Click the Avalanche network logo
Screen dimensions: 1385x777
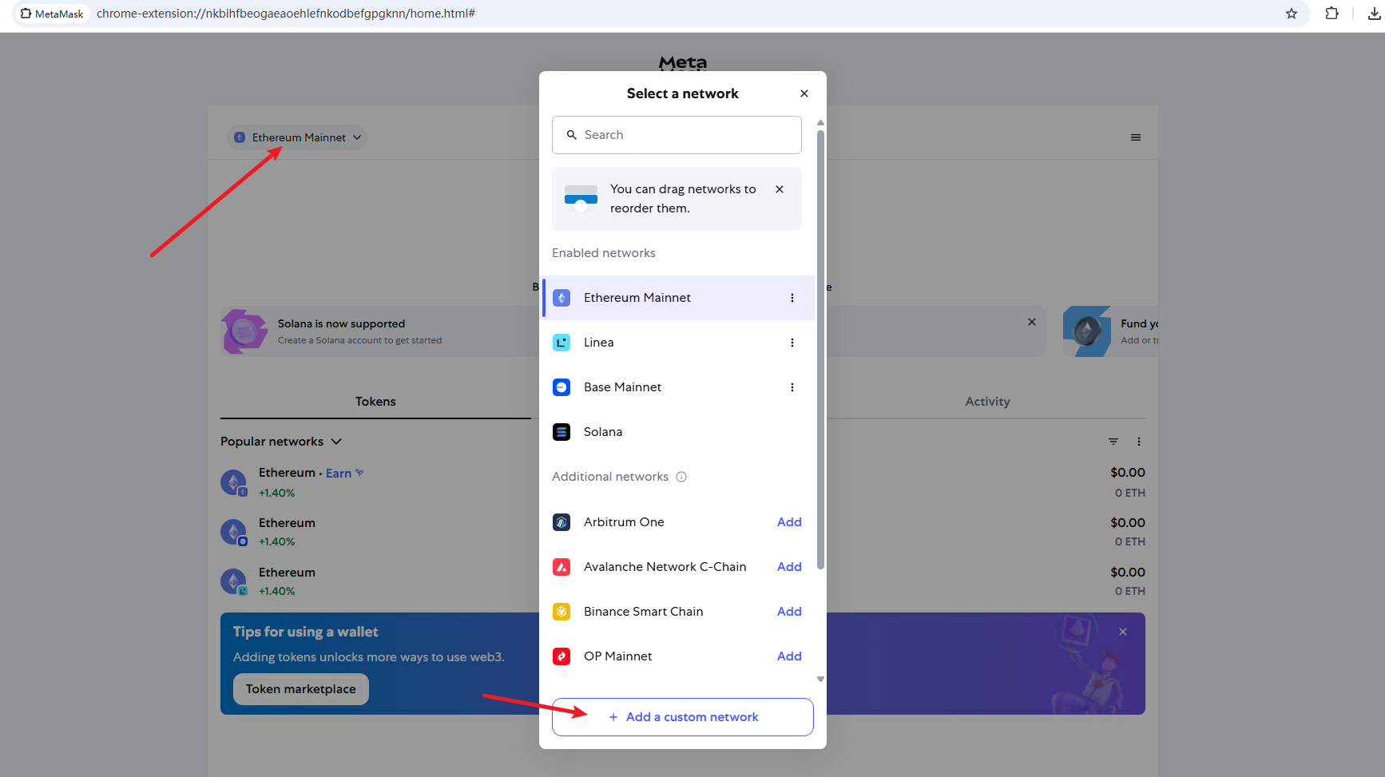click(562, 567)
